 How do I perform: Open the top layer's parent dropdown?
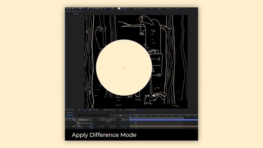pyautogui.click(x=116, y=120)
